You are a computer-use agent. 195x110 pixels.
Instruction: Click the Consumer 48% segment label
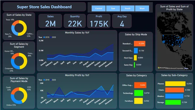click(x=30, y=54)
